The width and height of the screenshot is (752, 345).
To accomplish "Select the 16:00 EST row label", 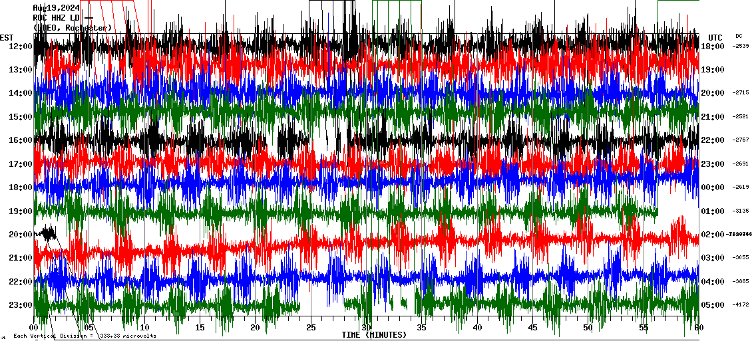I will (21, 140).
